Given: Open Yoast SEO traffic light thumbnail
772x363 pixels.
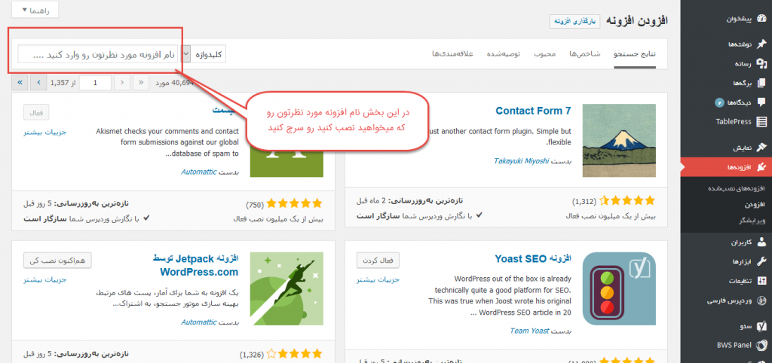Looking at the screenshot, I should (619, 288).
